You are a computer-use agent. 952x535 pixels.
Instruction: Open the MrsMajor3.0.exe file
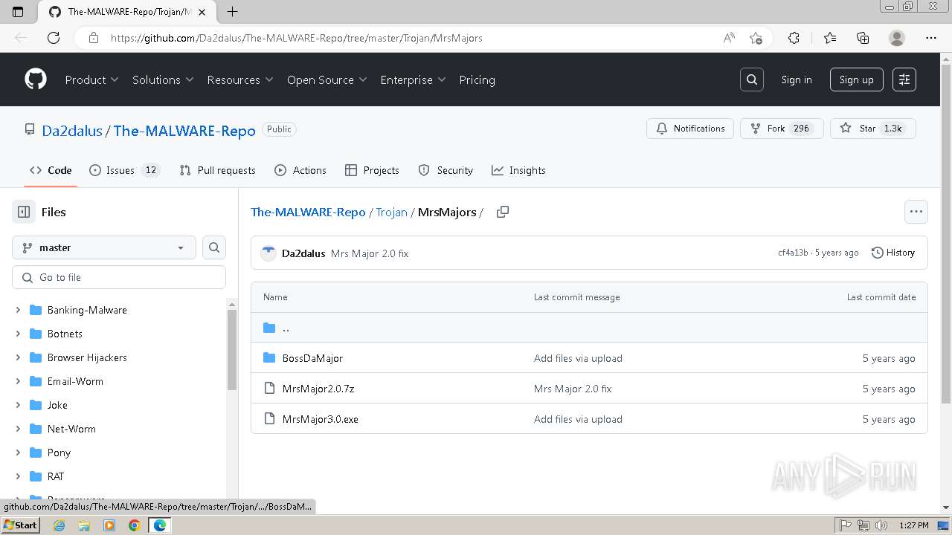pos(321,419)
